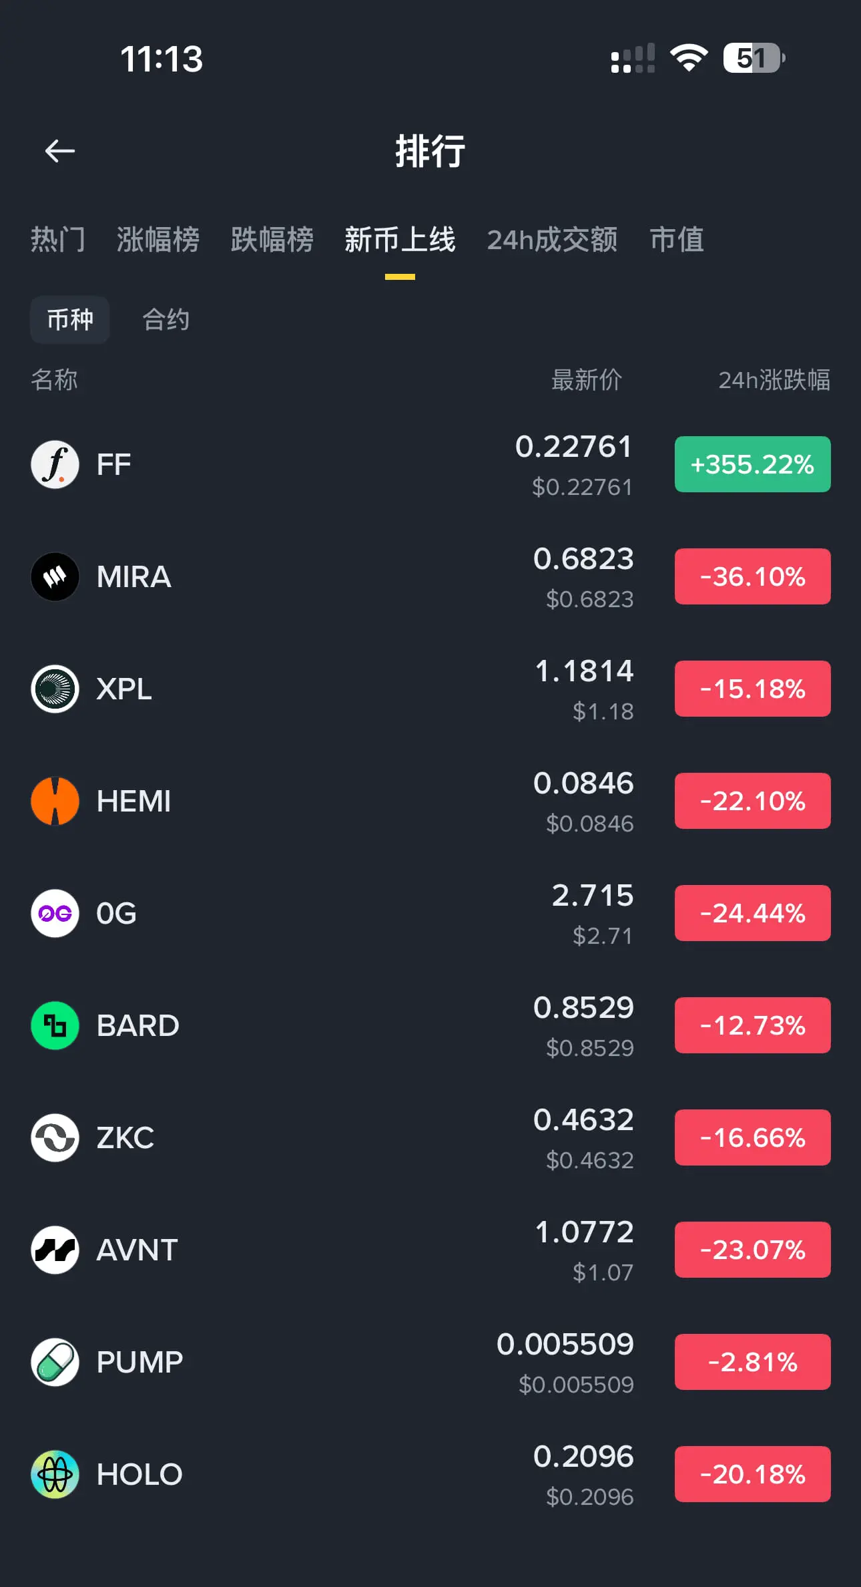The width and height of the screenshot is (861, 1587).
Task: Tap the 0G purple logo icon
Action: point(55,913)
